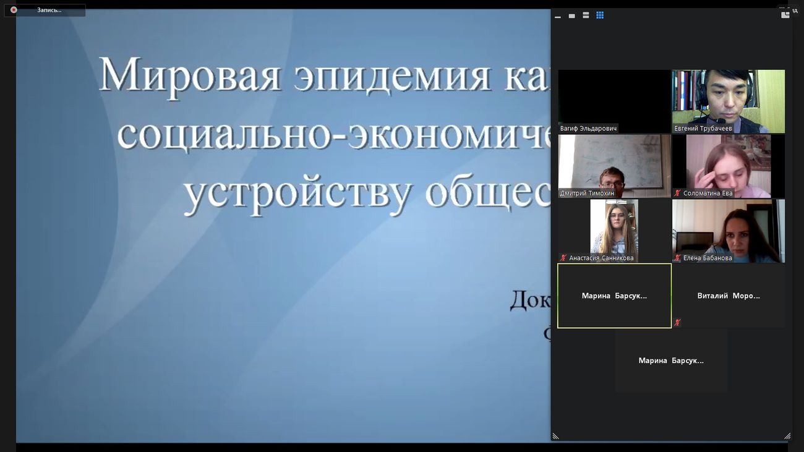Click muted mic icon for Анастасия Санникова
The width and height of the screenshot is (804, 452).
tap(563, 258)
